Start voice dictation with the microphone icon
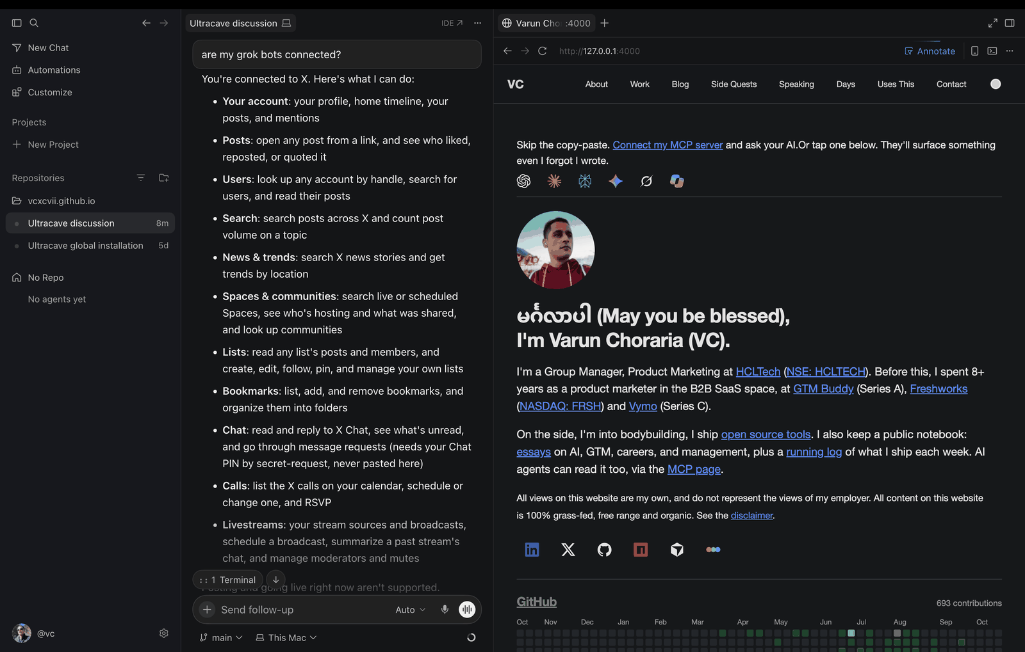 (445, 610)
